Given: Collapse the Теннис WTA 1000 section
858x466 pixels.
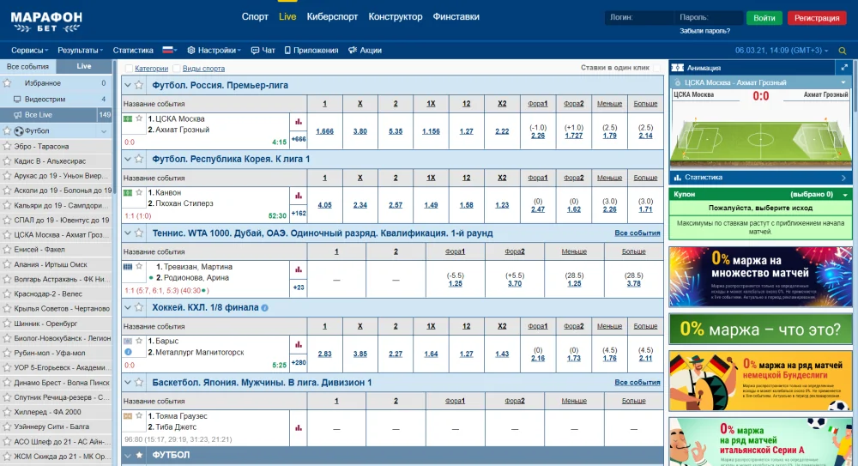Looking at the screenshot, I should [127, 233].
